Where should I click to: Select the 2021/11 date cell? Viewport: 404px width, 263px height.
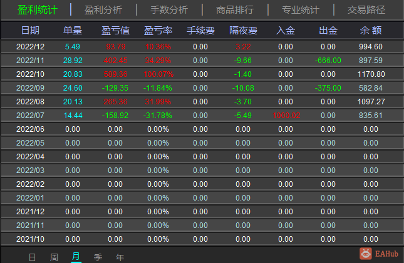click(30, 226)
